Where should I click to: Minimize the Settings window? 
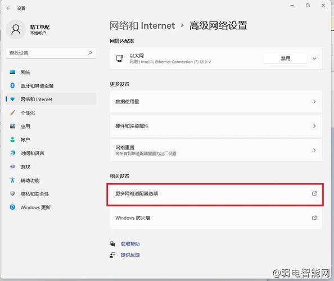coord(292,6)
